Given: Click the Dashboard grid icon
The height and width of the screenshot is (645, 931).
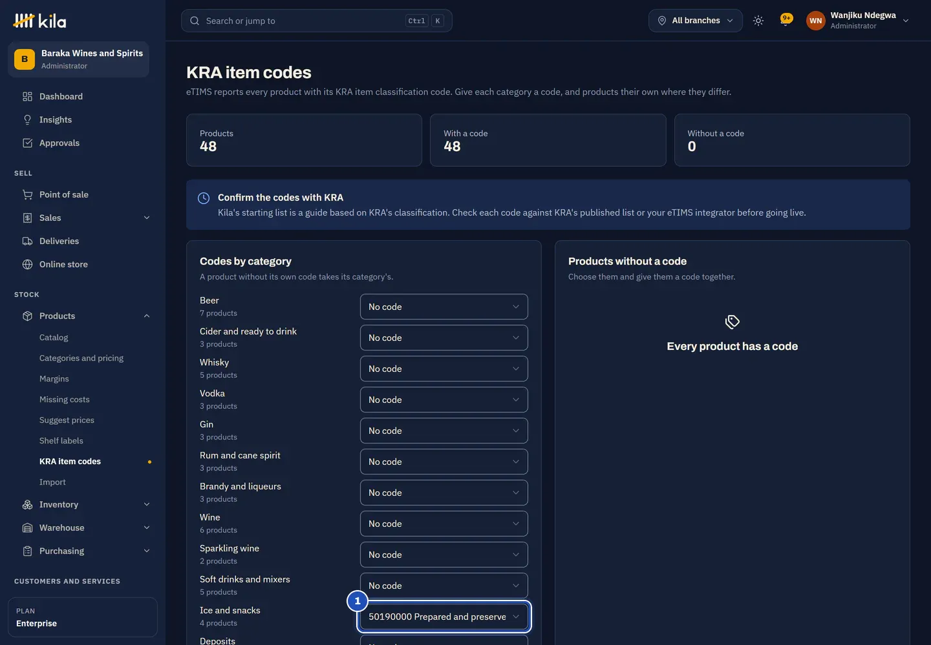Looking at the screenshot, I should coord(27,96).
